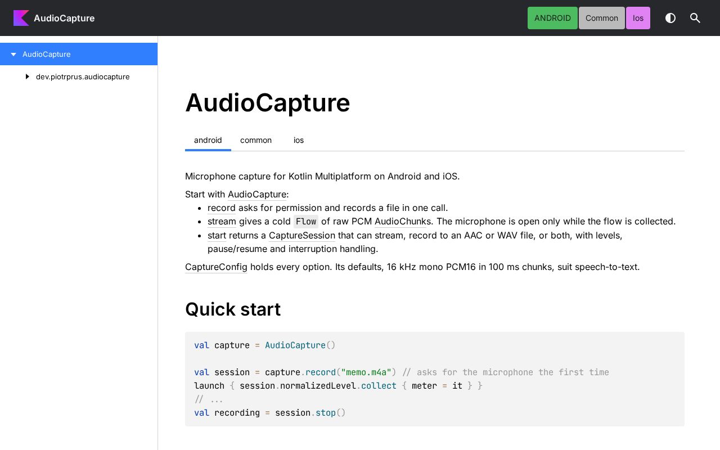Click the "memo.m4a" string in code
This screenshot has height=450, width=720.
366,372
